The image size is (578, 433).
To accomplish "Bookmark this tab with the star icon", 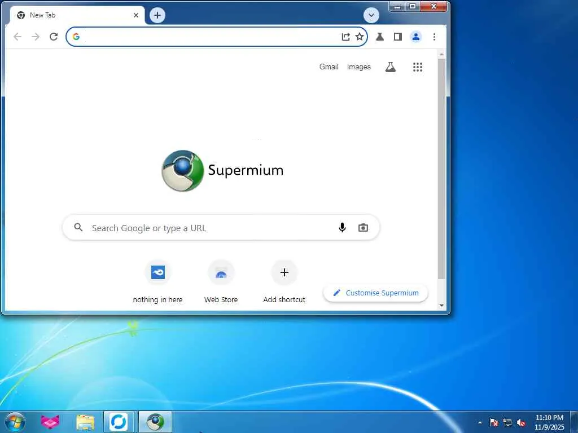I will (360, 37).
